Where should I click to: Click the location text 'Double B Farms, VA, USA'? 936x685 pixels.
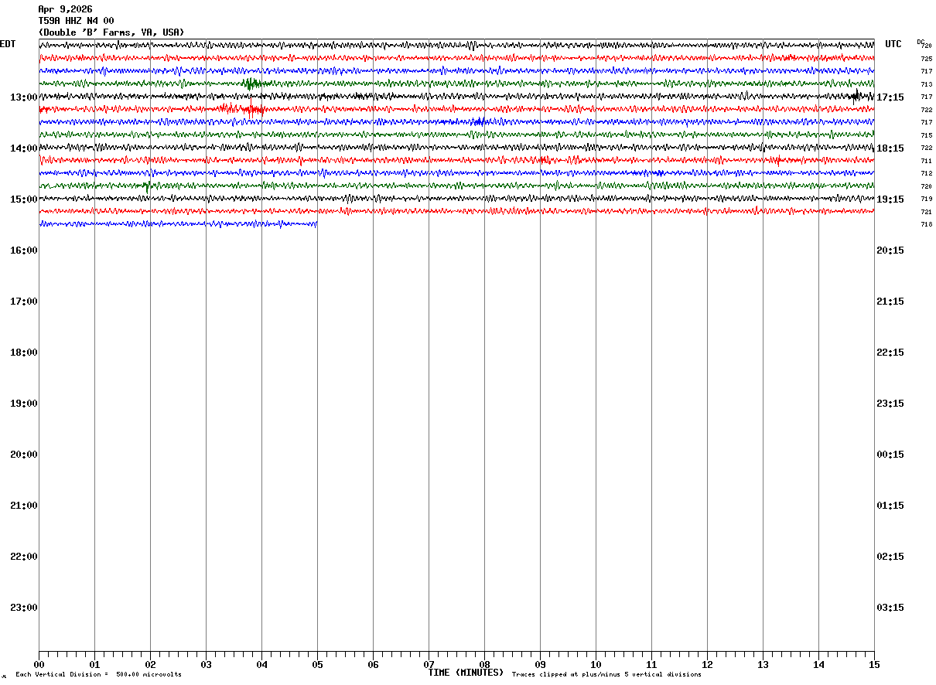(111, 32)
